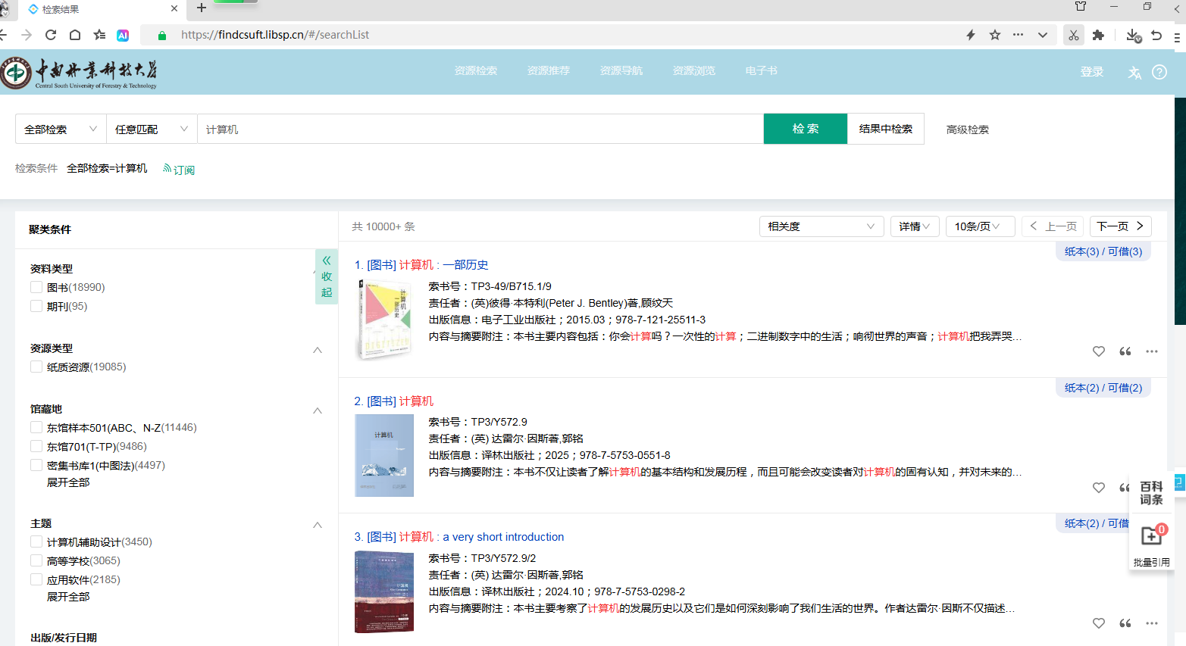Change results per page via 10条/页 dropdown
The width and height of the screenshot is (1186, 646).
(980, 226)
